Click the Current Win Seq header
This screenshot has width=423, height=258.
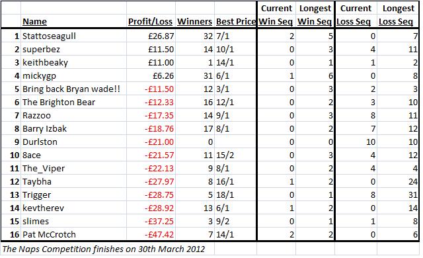click(276, 15)
